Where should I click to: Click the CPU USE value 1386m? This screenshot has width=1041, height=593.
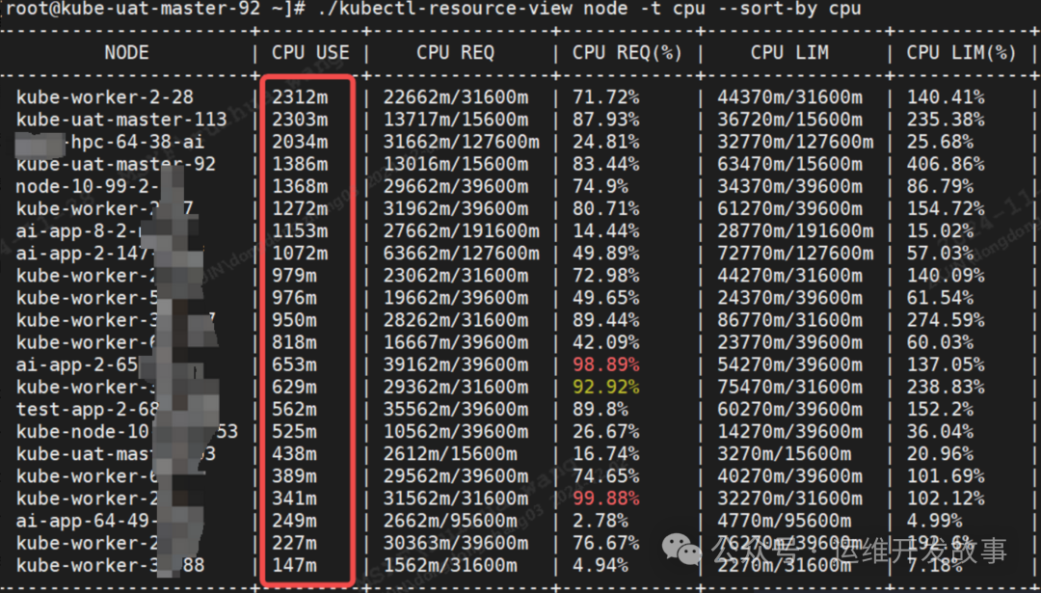(x=300, y=164)
